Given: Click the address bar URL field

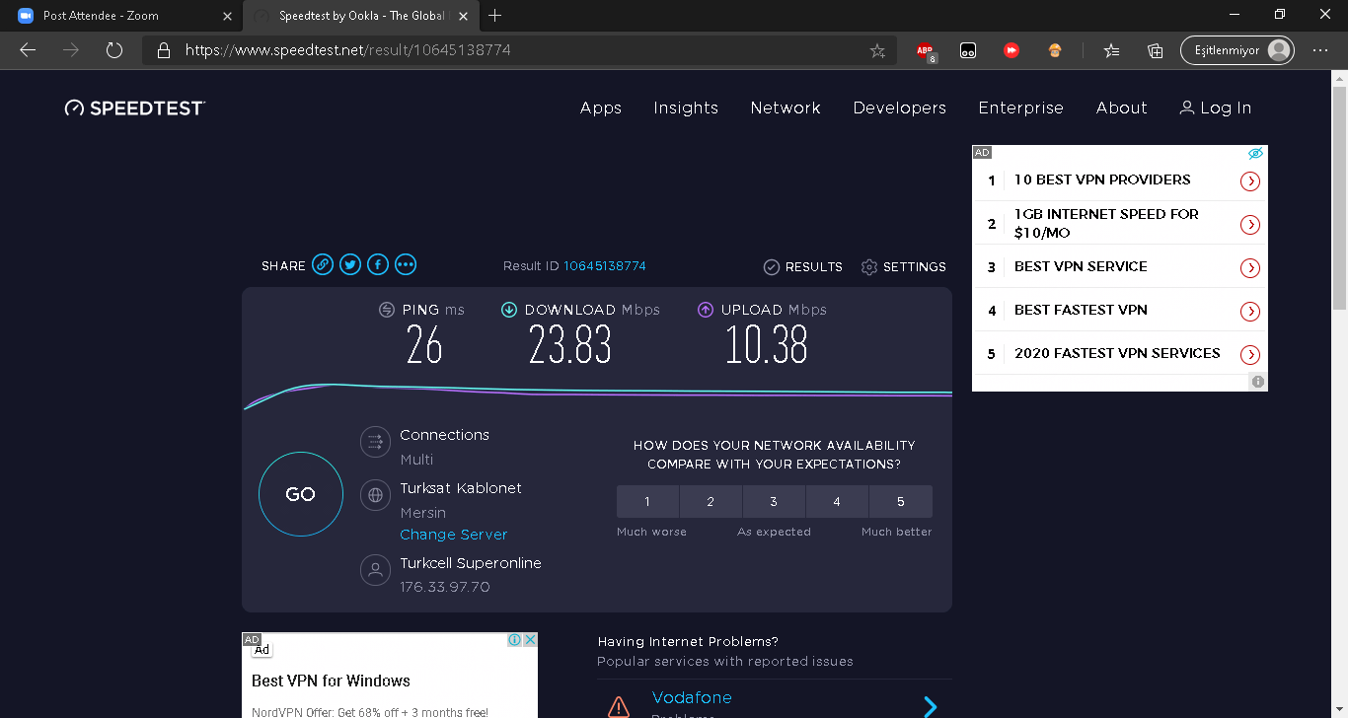Looking at the screenshot, I should 518,50.
